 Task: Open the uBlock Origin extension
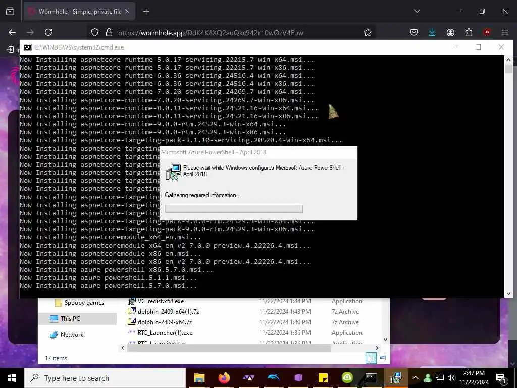coord(487,32)
